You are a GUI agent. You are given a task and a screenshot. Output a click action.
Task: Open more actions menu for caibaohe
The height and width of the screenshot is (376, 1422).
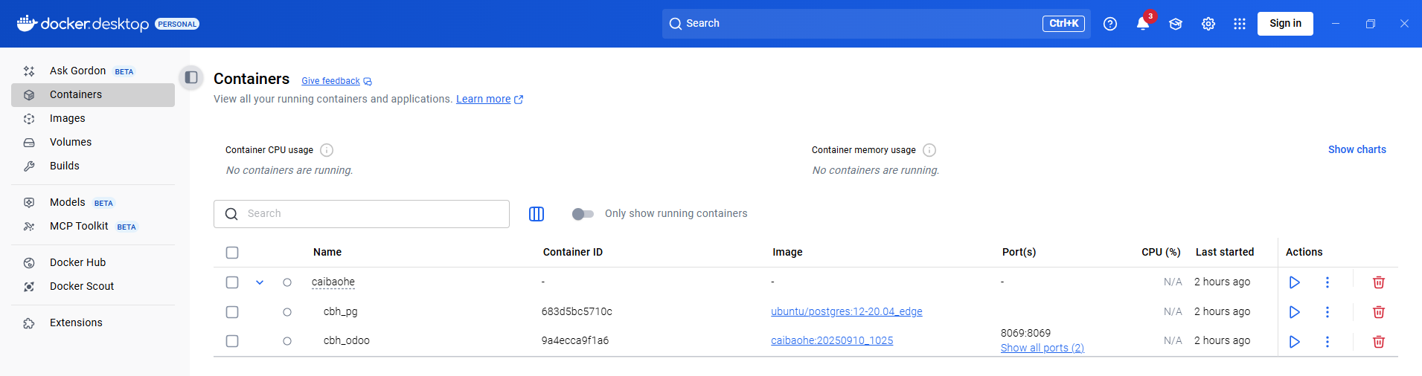[1327, 282]
